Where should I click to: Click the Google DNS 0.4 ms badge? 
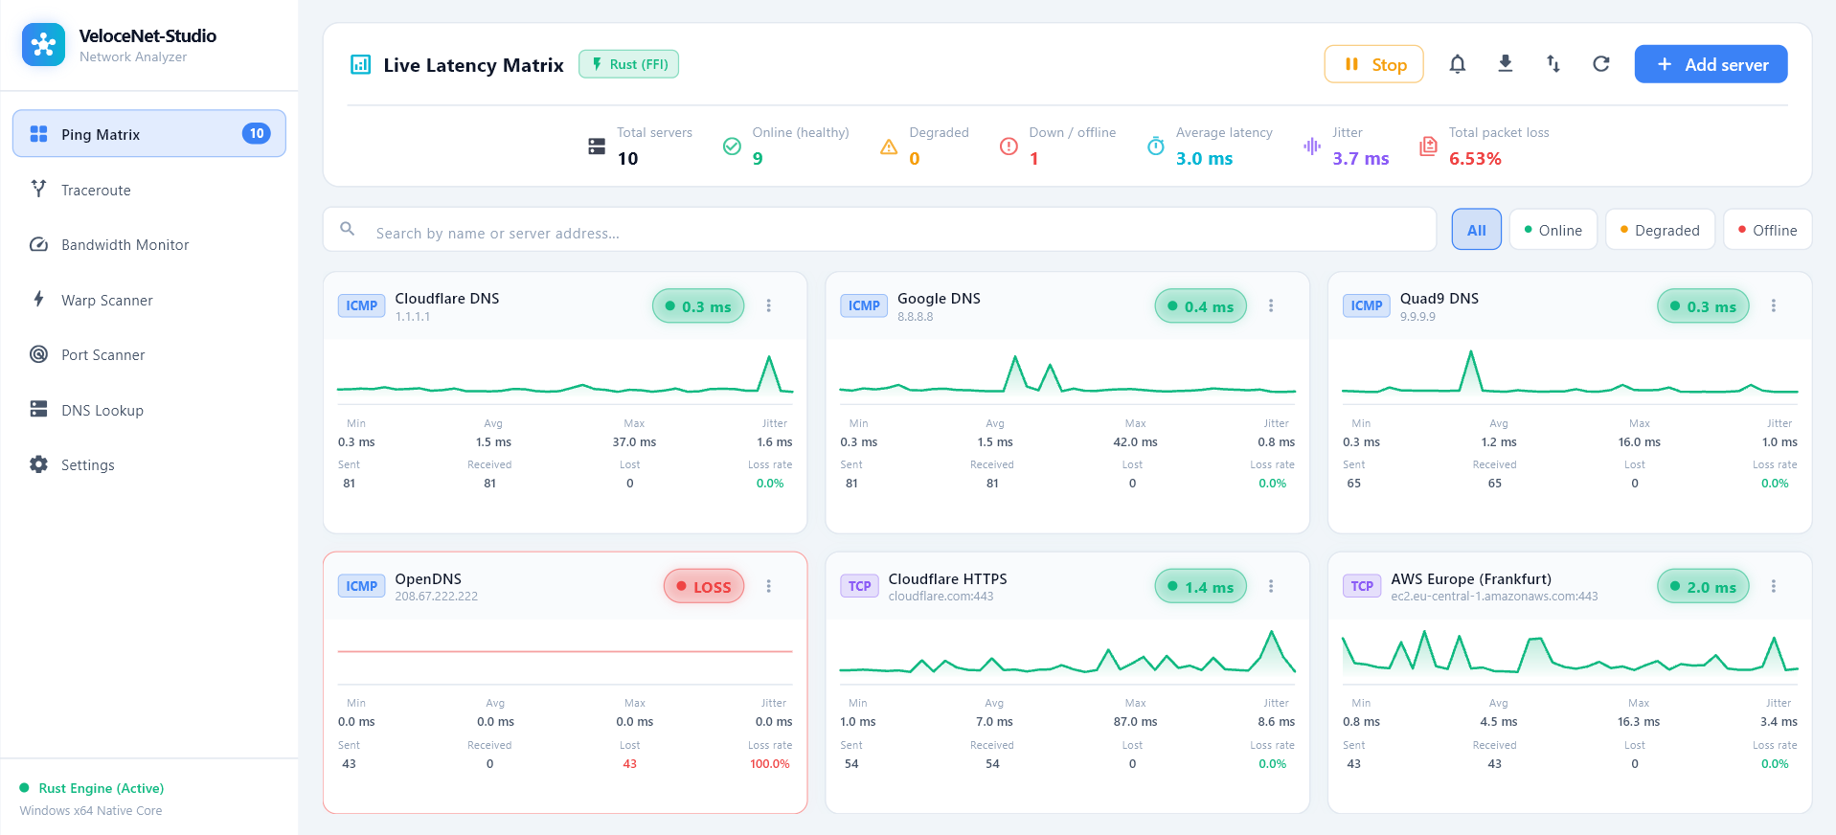(x=1201, y=306)
